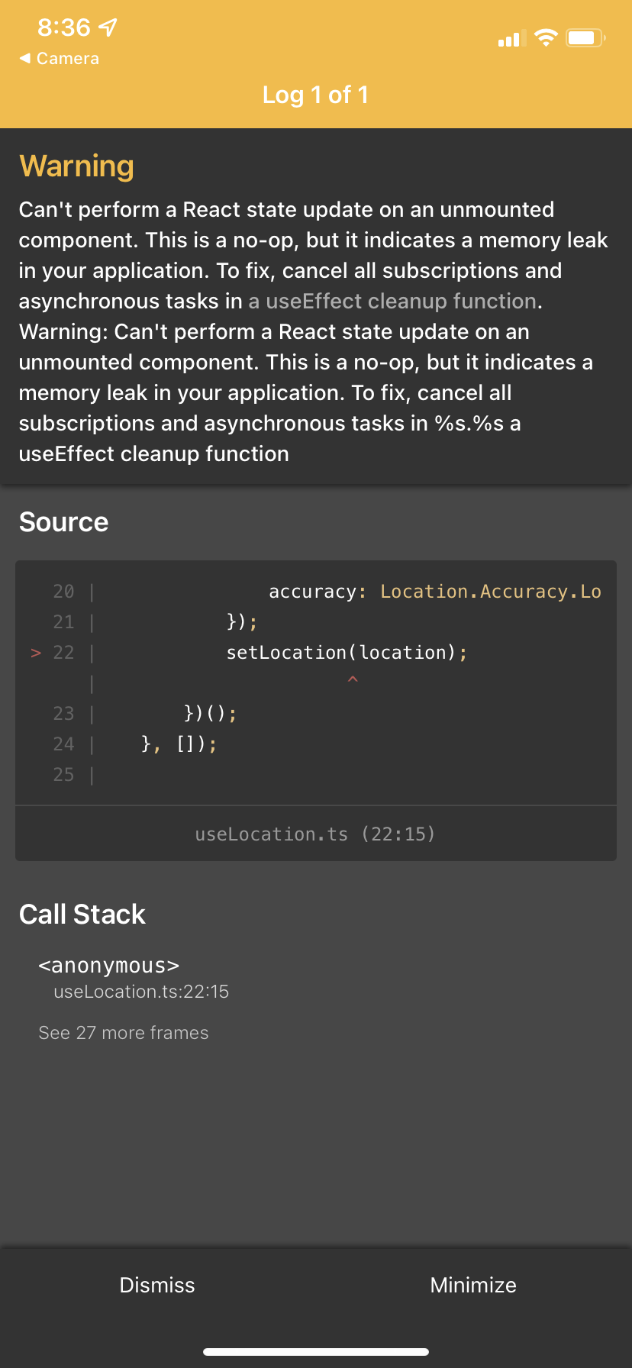
Task: Expand See 27 more frames
Action: [124, 1032]
